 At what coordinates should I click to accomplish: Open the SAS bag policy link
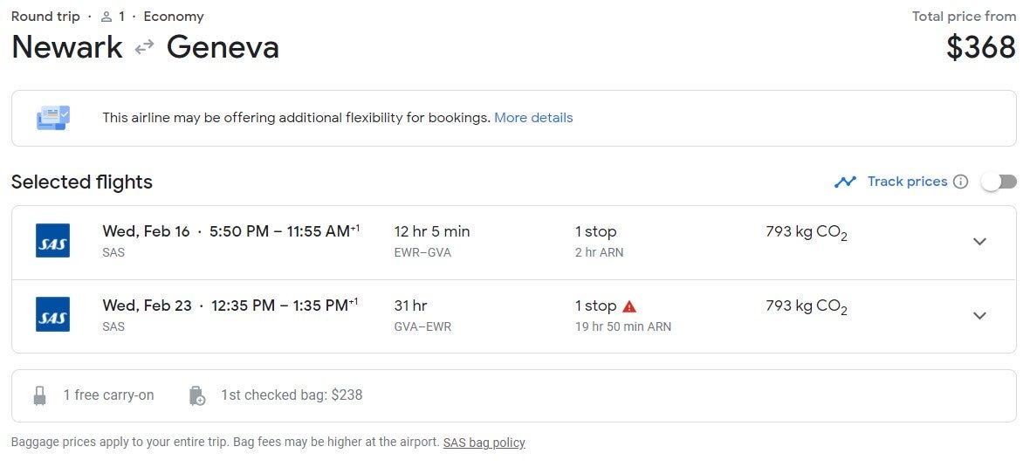pos(484,443)
